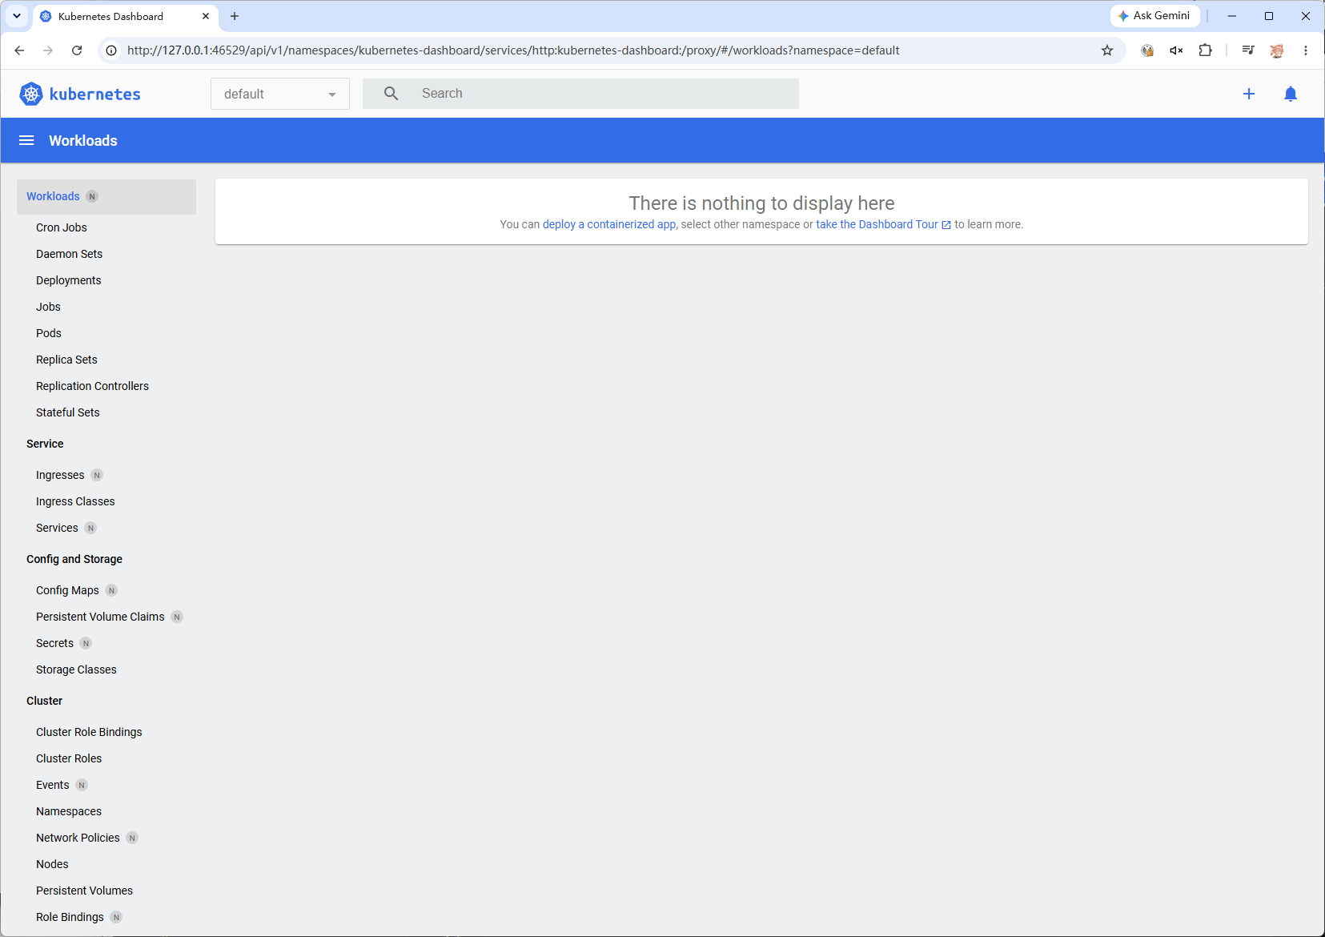View site information icon in address bar
The image size is (1325, 937).
click(x=111, y=50)
